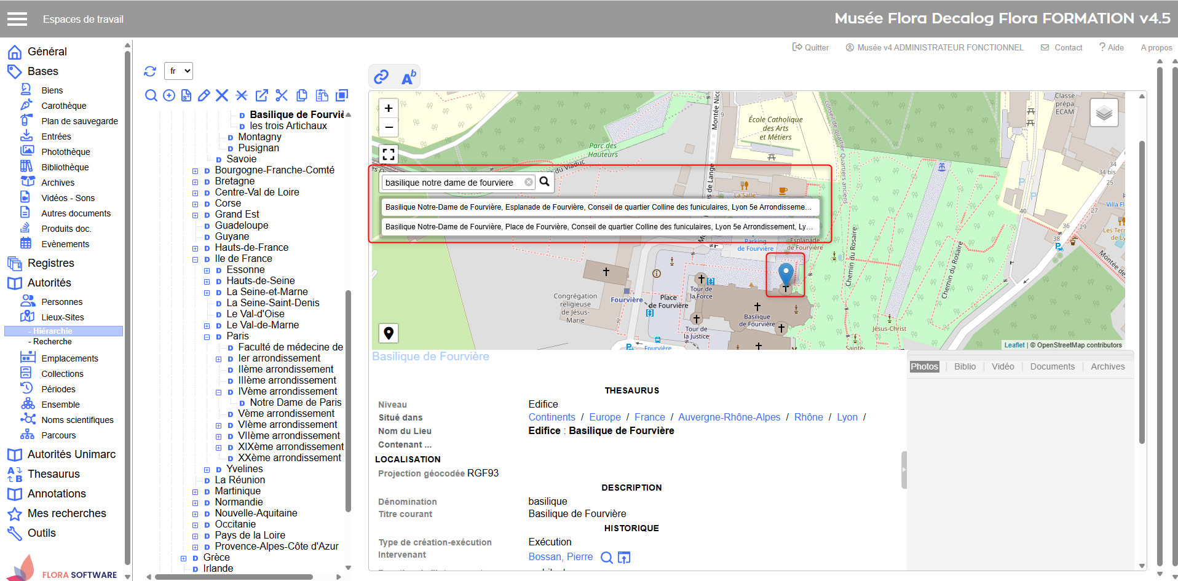Open the Auvergne-Rhône-Alpes breadcrumb link
Viewport: 1178px width, 581px height.
tap(729, 417)
